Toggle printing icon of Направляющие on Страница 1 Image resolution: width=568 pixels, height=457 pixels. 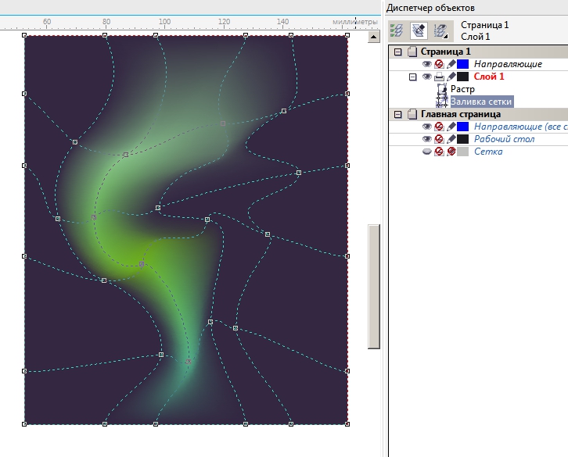coord(439,64)
